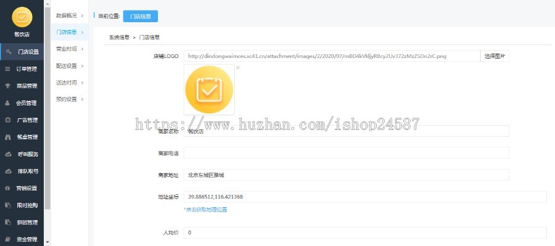
Task: Expand the 配送设置 chevron
Action: [82, 66]
